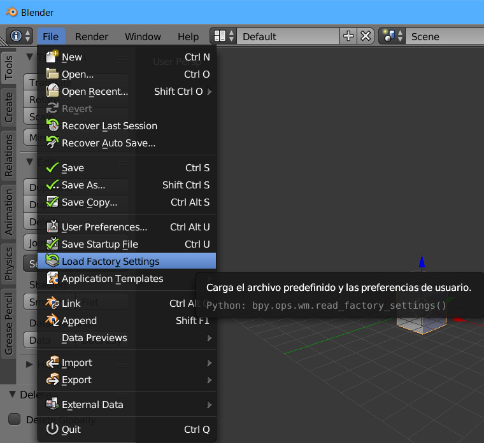Screen dimensions: 484x443
Task: Click the Link icon
Action: click(52, 303)
